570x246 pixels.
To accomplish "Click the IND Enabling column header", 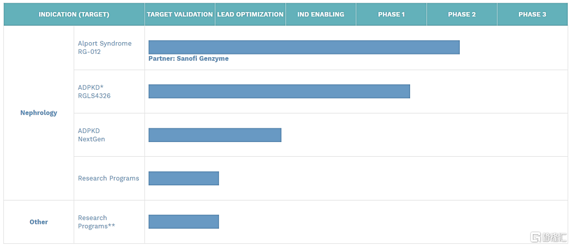I will tap(320, 14).
